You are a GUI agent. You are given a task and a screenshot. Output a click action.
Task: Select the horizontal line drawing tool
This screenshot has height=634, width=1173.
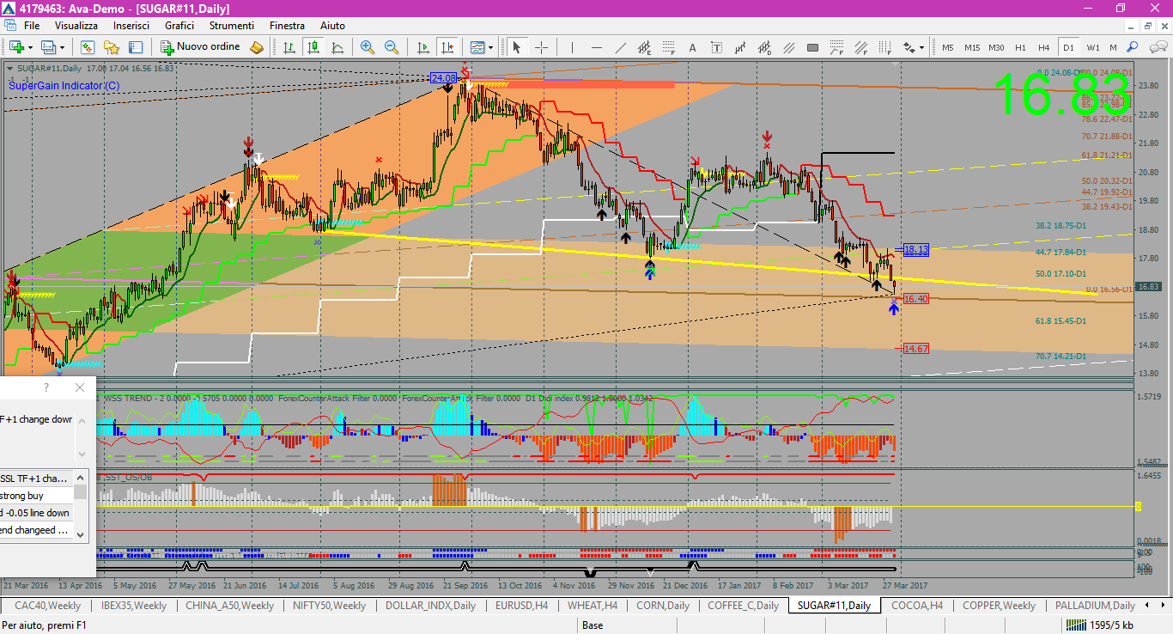click(x=596, y=47)
